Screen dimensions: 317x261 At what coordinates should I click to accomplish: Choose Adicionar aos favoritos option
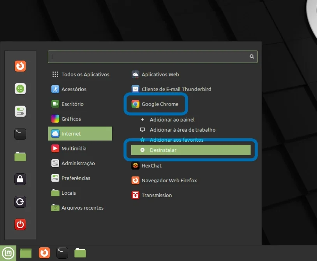[191, 140]
